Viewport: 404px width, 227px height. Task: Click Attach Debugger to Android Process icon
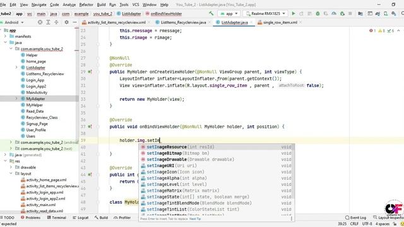[x=342, y=13]
